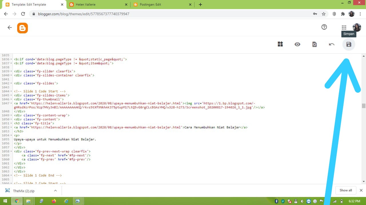Collapse code fold arrow at line 1045
Image resolution: width=366 pixels, height=205 pixels.
coord(11,95)
